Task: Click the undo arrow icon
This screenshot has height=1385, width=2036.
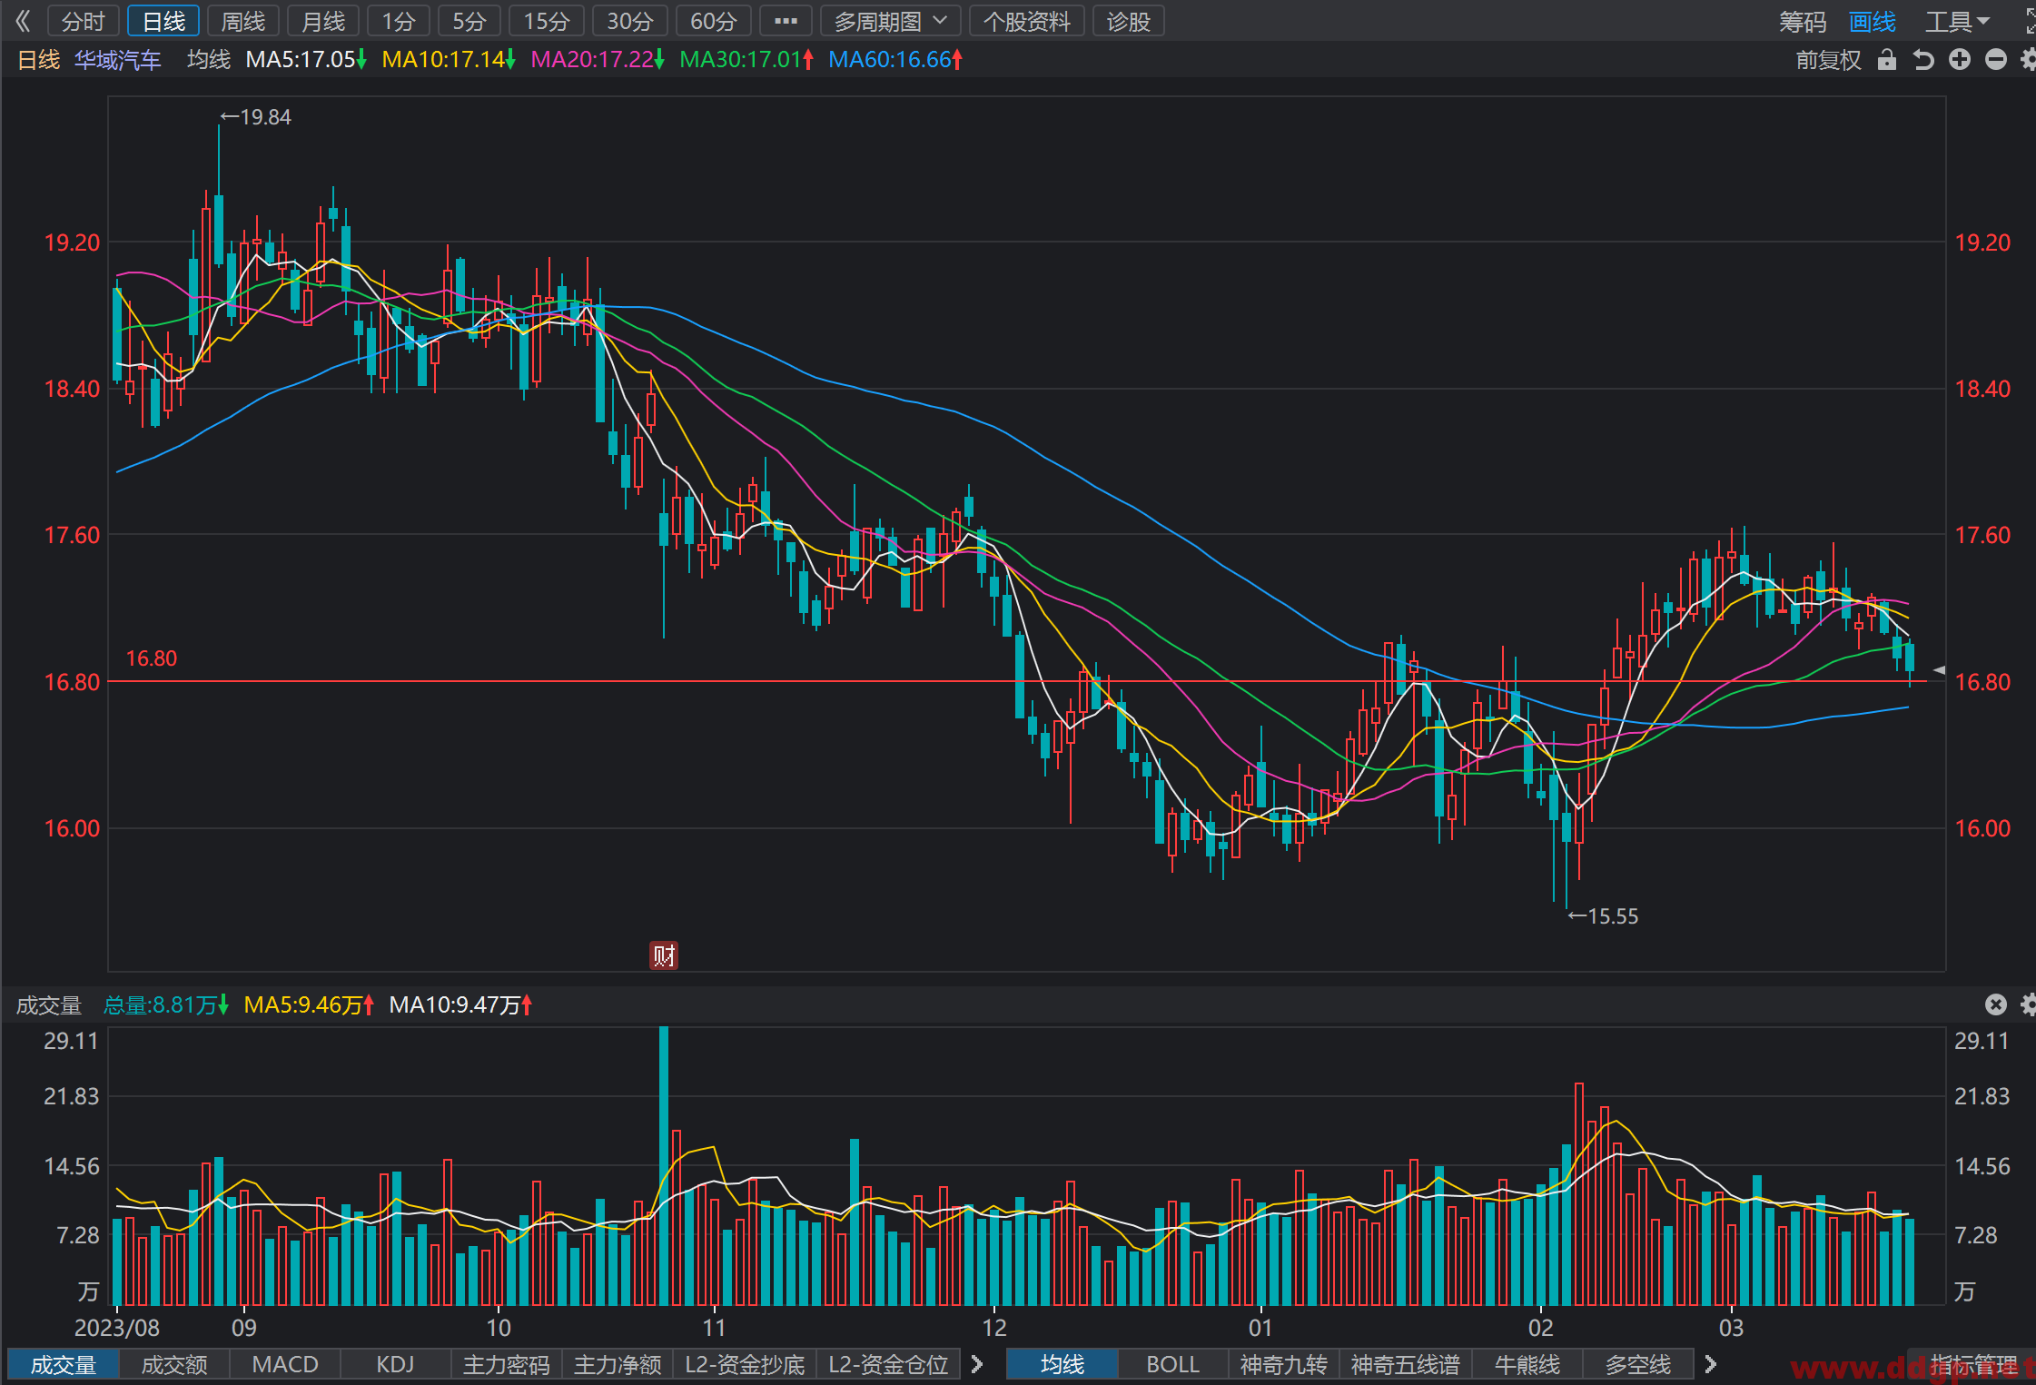Action: [x=1923, y=60]
